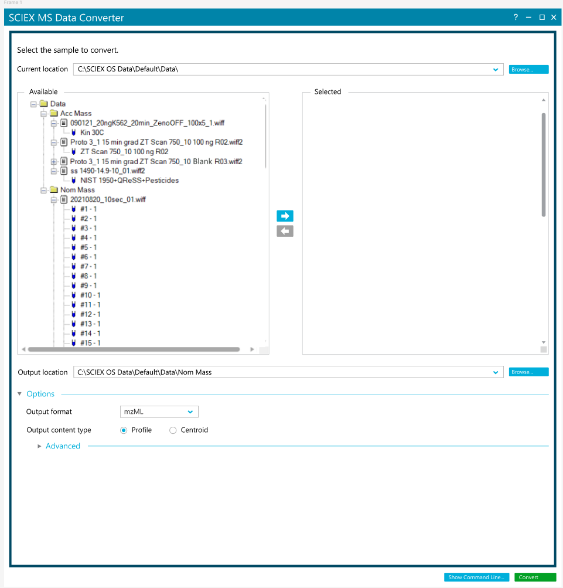Click the Nom Mass folder icon
This screenshot has height=588, width=563.
tap(53, 190)
